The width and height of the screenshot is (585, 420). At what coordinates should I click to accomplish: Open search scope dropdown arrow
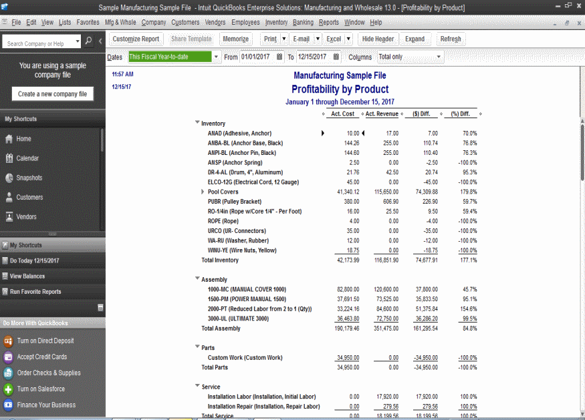(x=78, y=41)
